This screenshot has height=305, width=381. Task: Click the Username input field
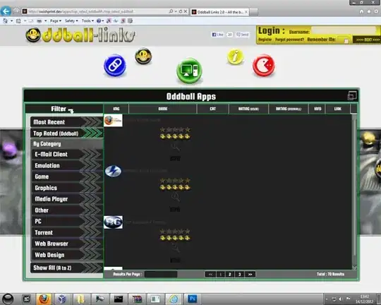(x=344, y=30)
